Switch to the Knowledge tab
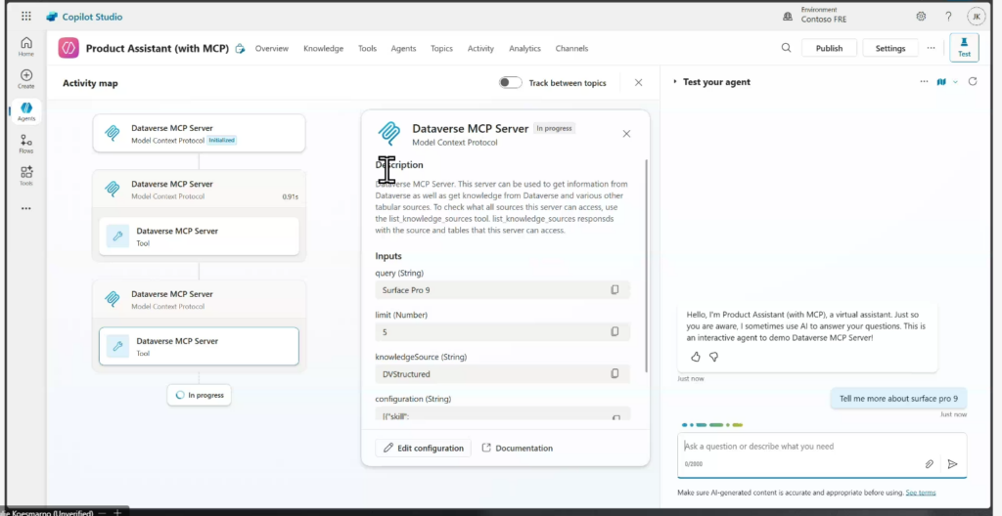1002x516 pixels. coord(323,49)
